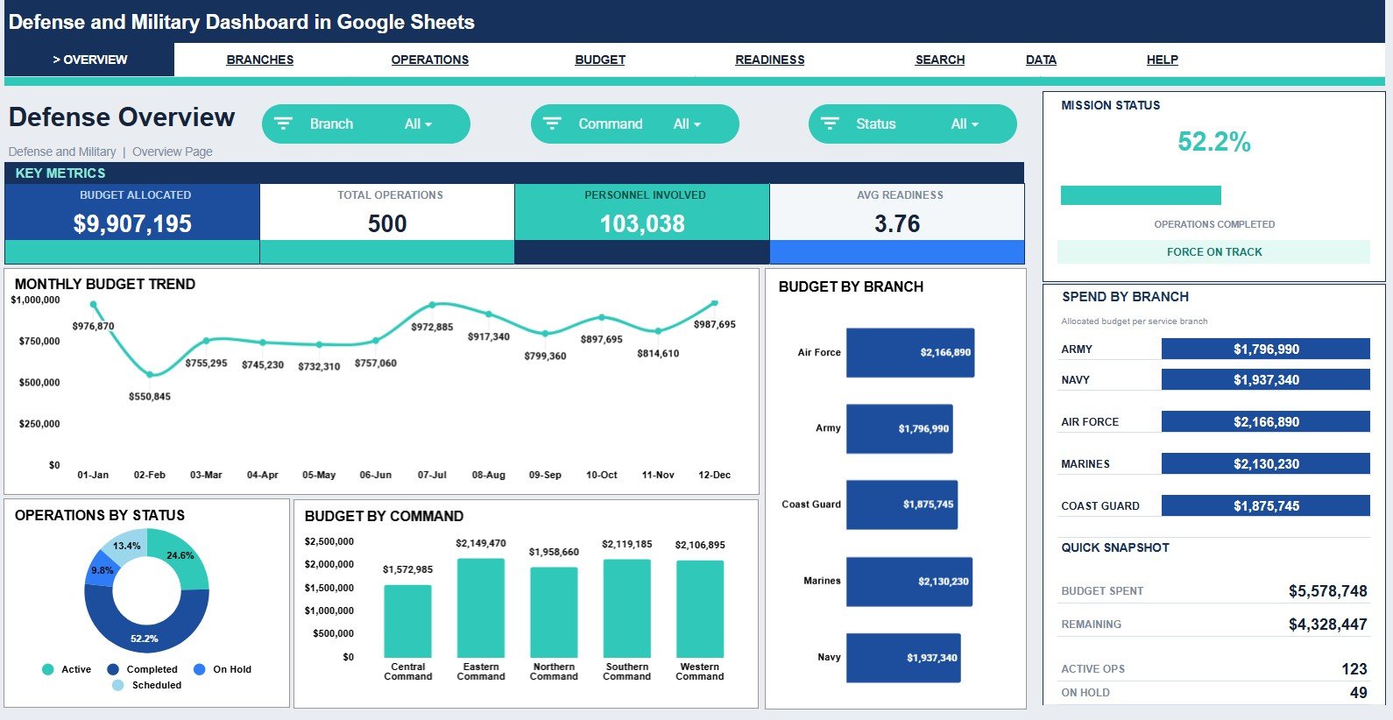Select the Overview tab
This screenshot has height=720, width=1393.
[x=89, y=60]
